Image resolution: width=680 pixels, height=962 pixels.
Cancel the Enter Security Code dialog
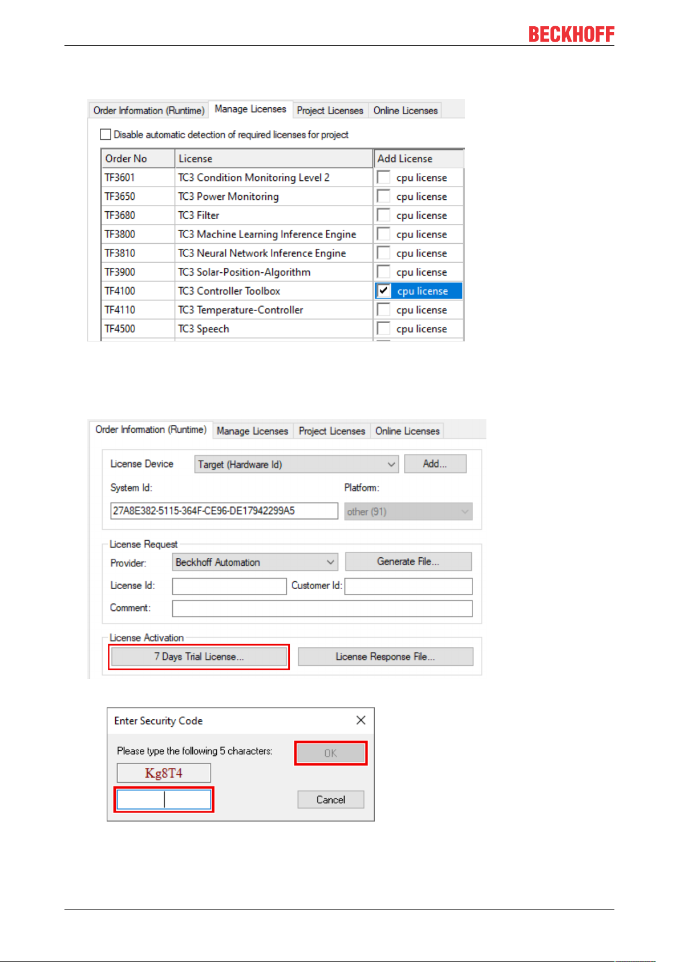(331, 799)
